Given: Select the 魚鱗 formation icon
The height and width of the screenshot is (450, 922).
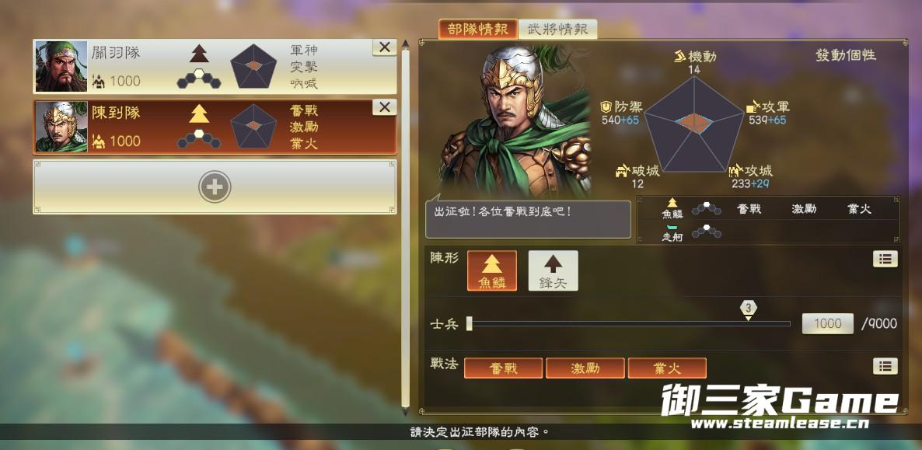Looking at the screenshot, I should tap(492, 270).
